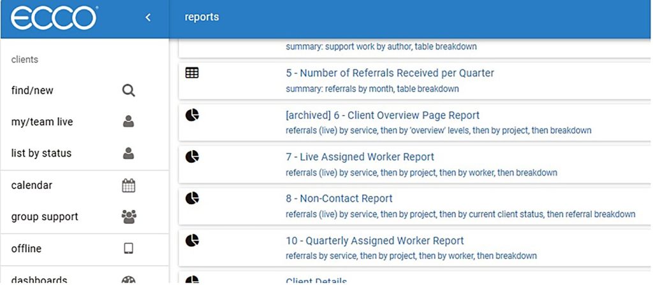Viewport: 653px width, 285px height.
Task: Open the 7 - Live Assigned Worker Report
Action: pyautogui.click(x=360, y=156)
